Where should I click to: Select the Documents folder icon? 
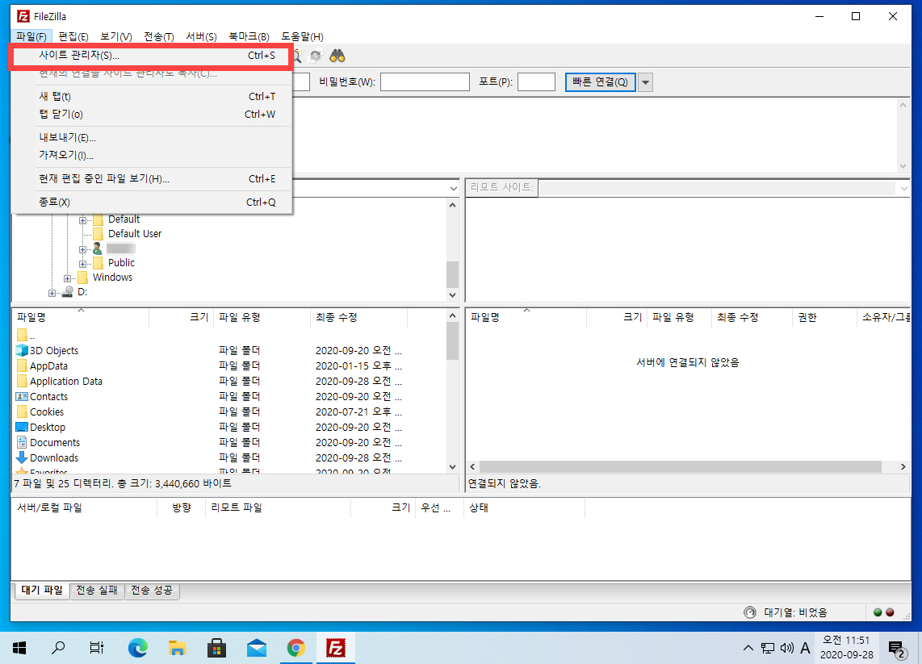coord(22,442)
